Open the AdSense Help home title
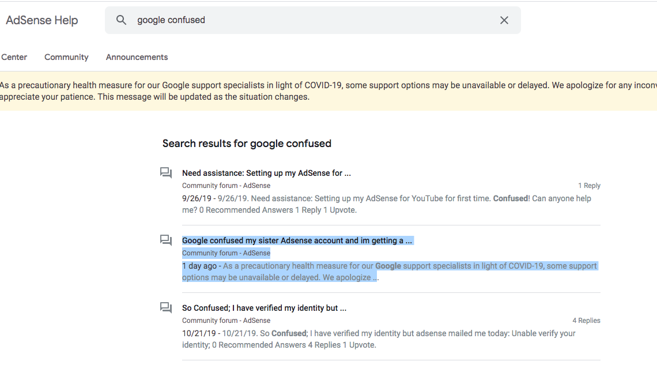 [41, 20]
